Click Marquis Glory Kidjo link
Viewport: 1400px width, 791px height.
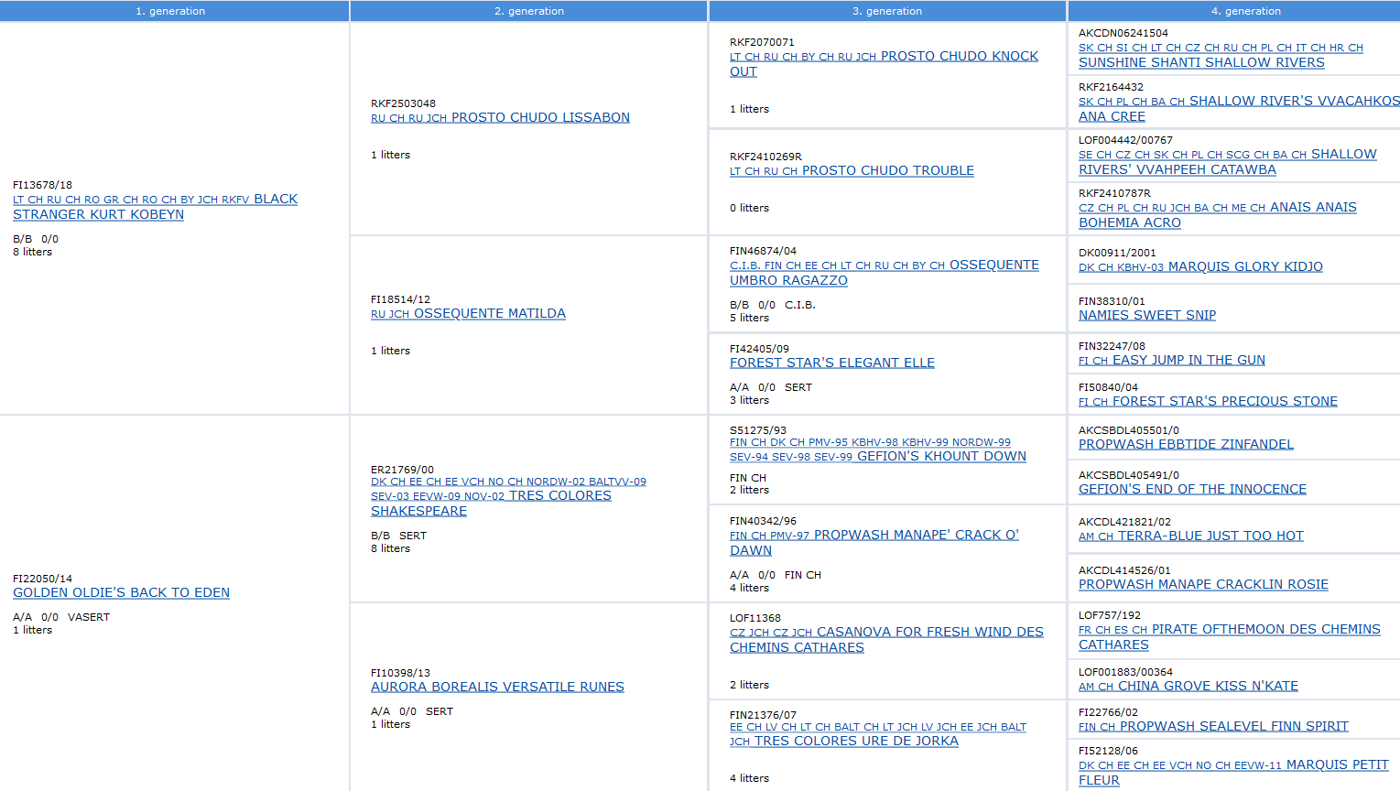click(x=1244, y=266)
